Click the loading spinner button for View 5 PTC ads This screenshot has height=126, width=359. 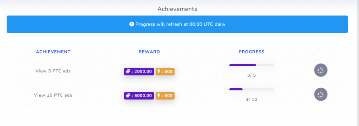tap(320, 70)
